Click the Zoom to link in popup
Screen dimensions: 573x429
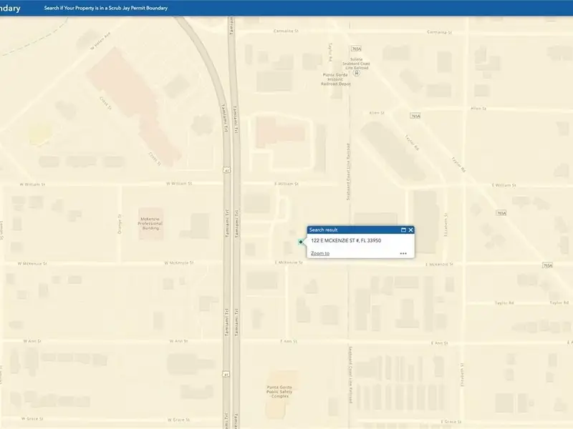click(x=320, y=253)
